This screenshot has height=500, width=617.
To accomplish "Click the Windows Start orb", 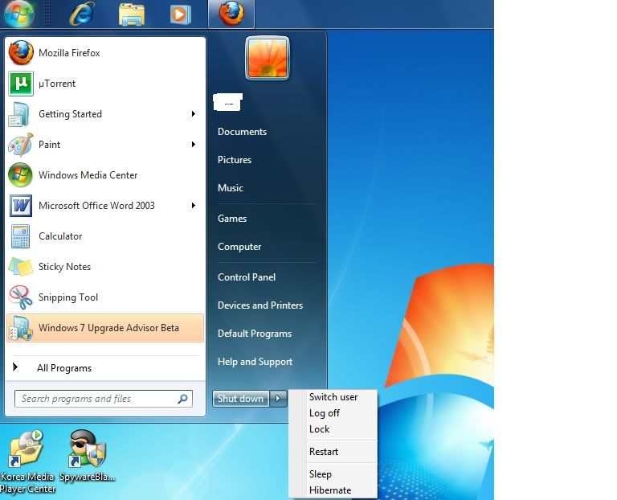I will click(19, 13).
